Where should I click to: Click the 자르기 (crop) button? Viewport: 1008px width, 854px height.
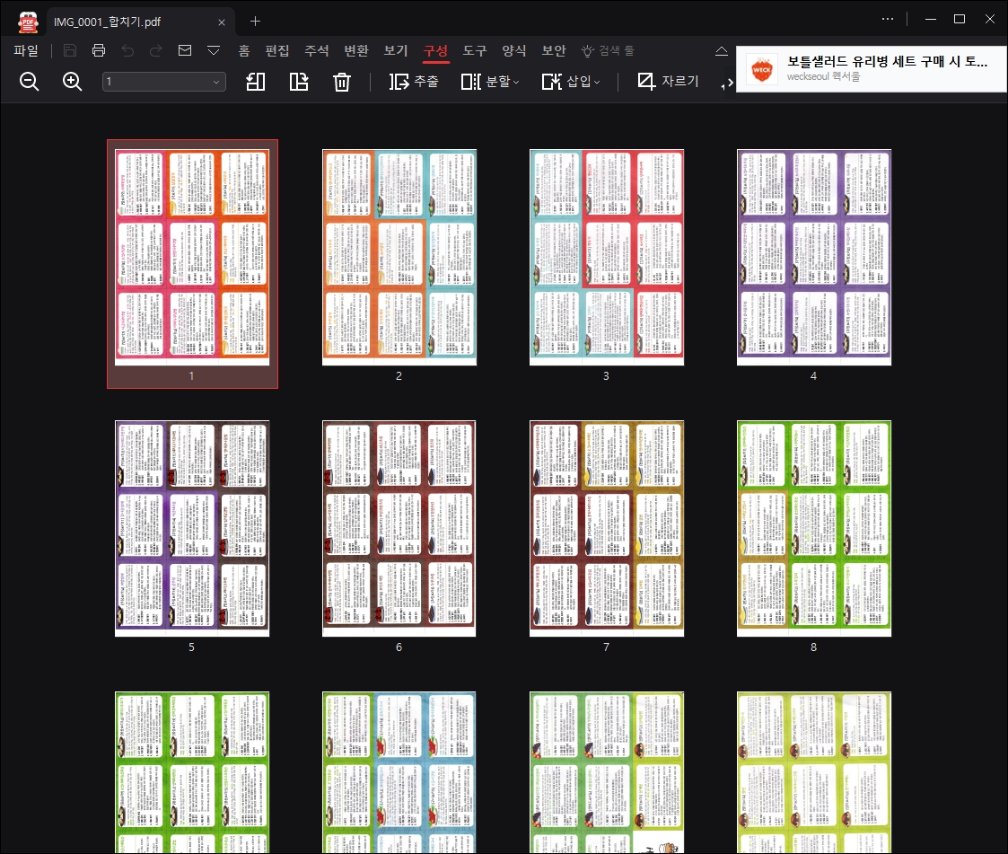[668, 81]
